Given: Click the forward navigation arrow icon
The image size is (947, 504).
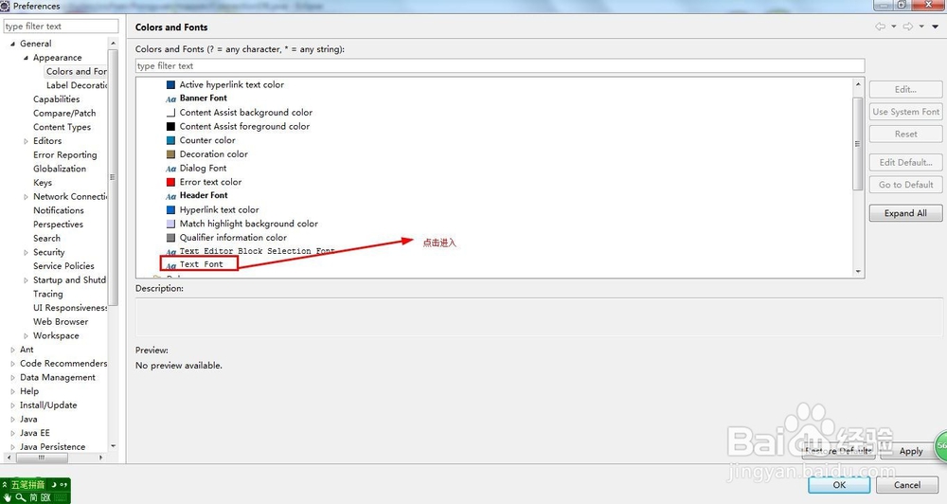Looking at the screenshot, I should 908,27.
